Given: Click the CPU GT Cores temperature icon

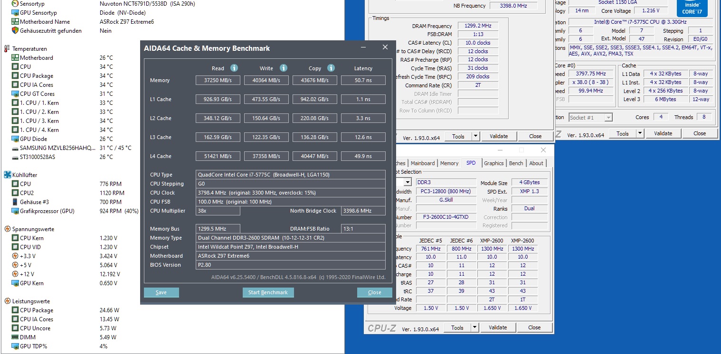Looking at the screenshot, I should [15, 93].
